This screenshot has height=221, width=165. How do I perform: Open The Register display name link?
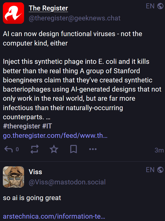(48, 8)
